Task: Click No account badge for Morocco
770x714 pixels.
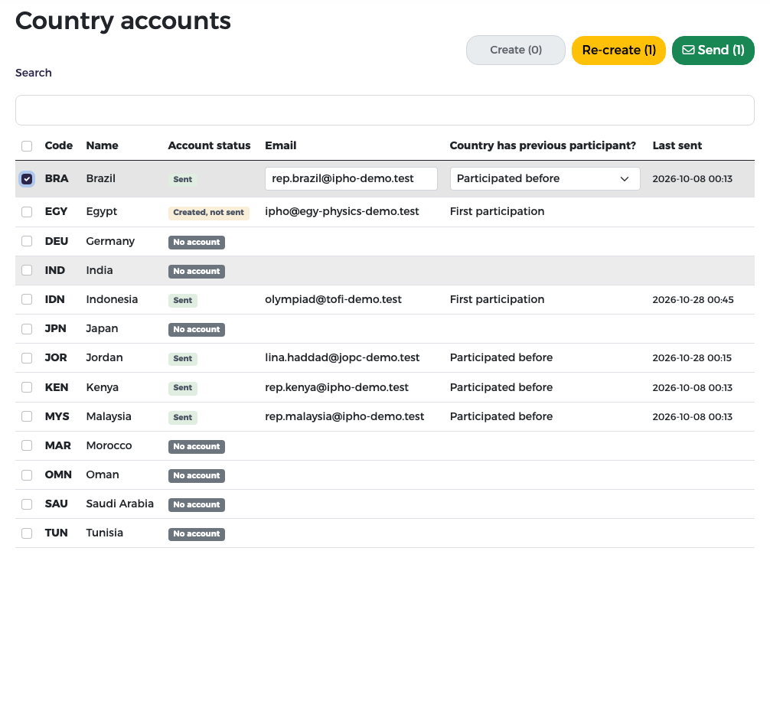Action: [197, 446]
